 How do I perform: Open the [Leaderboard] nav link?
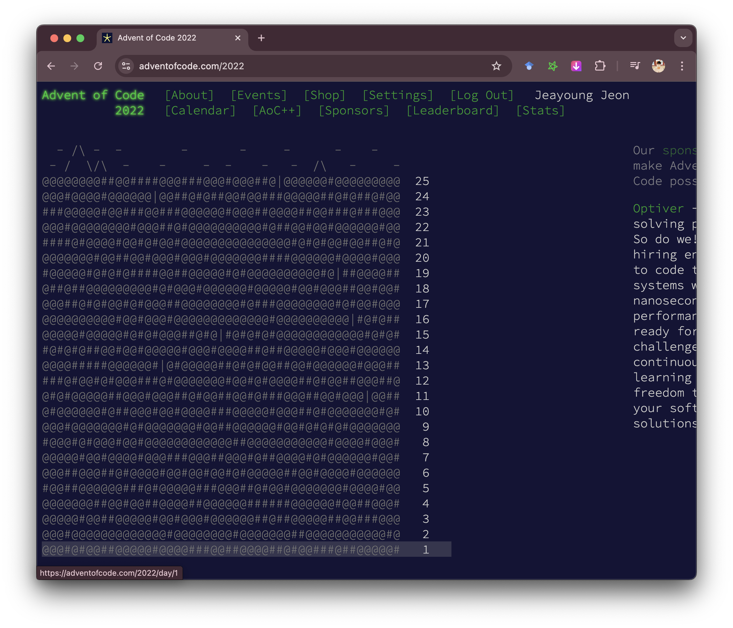452,111
